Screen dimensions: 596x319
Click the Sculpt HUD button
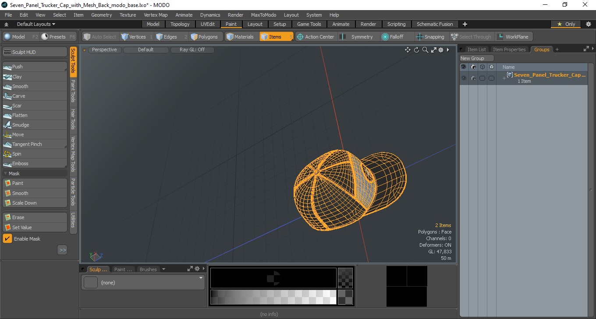tap(35, 52)
